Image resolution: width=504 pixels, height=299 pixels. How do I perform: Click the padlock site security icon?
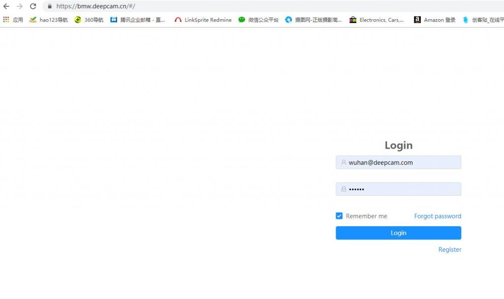[49, 6]
